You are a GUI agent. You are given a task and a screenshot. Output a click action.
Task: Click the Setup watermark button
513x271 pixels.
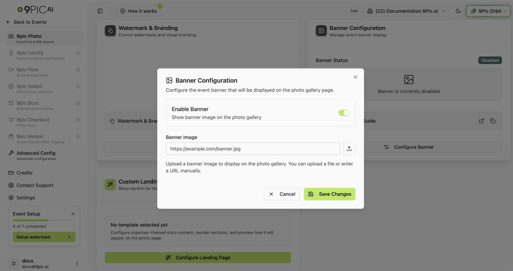click(44, 237)
